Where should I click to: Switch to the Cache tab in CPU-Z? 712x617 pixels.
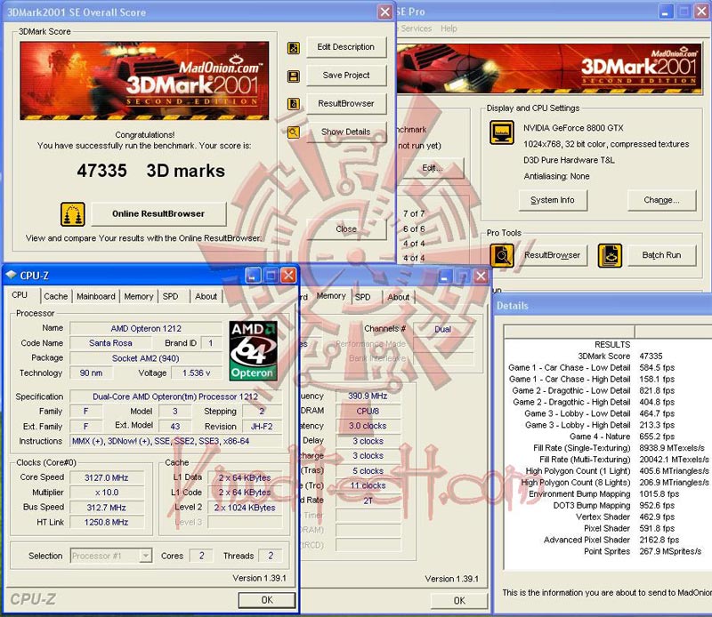coord(56,296)
